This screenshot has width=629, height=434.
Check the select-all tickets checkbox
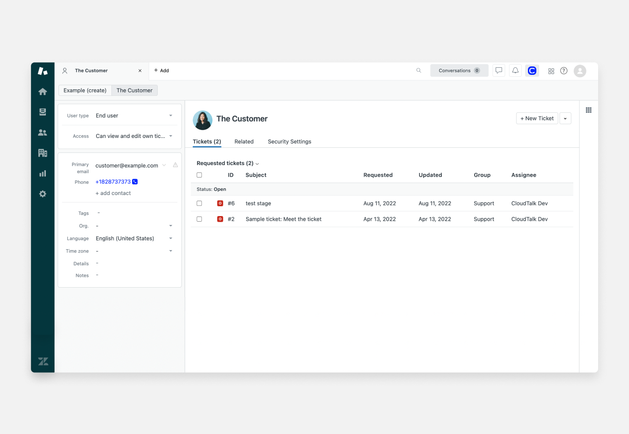click(199, 174)
